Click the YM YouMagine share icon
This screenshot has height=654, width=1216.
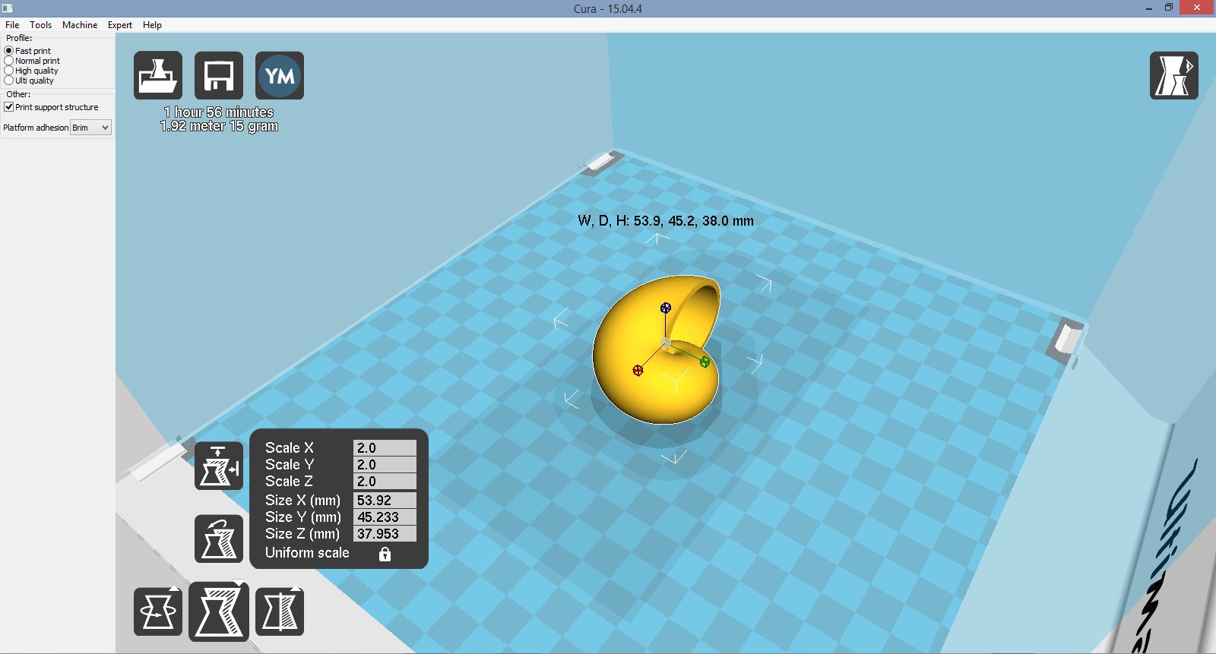pyautogui.click(x=280, y=75)
